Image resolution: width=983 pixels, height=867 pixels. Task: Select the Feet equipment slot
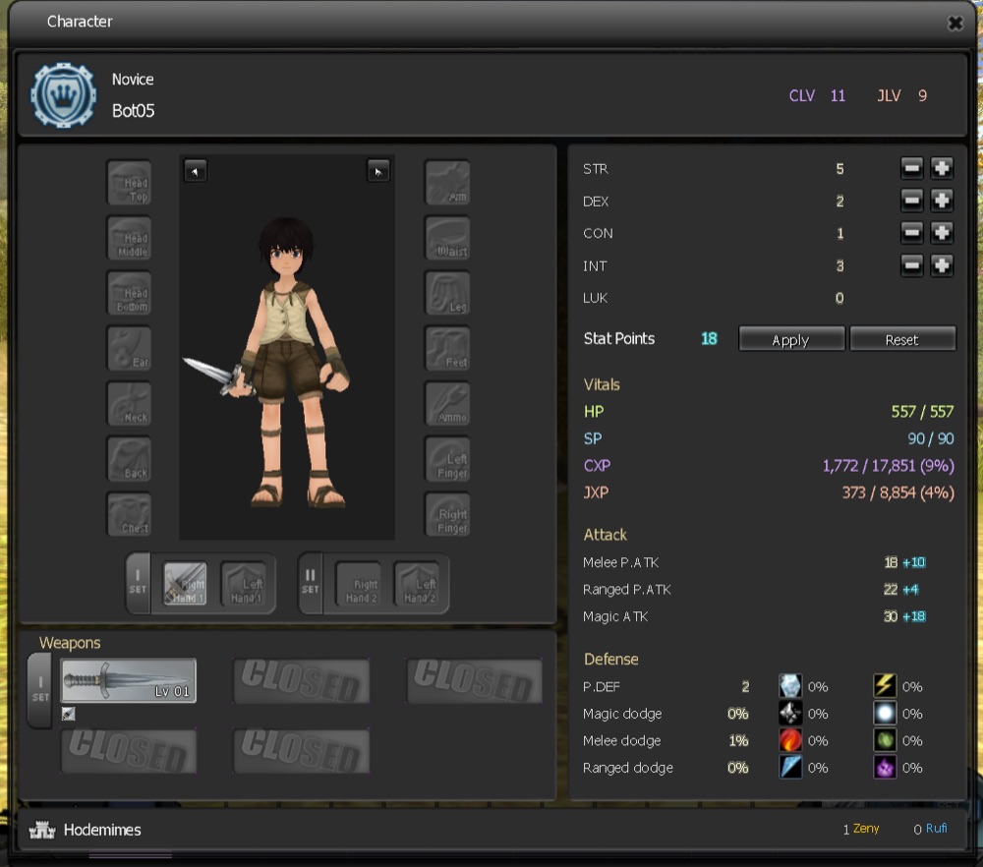coord(447,349)
